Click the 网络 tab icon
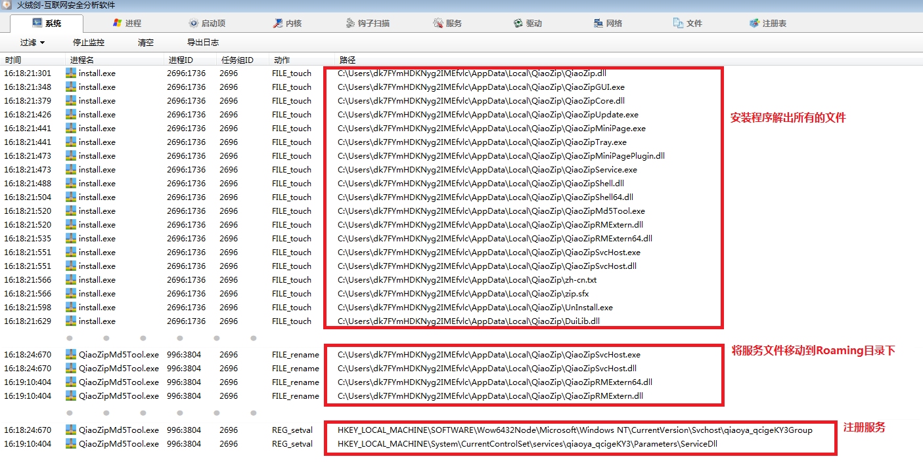 (x=598, y=23)
